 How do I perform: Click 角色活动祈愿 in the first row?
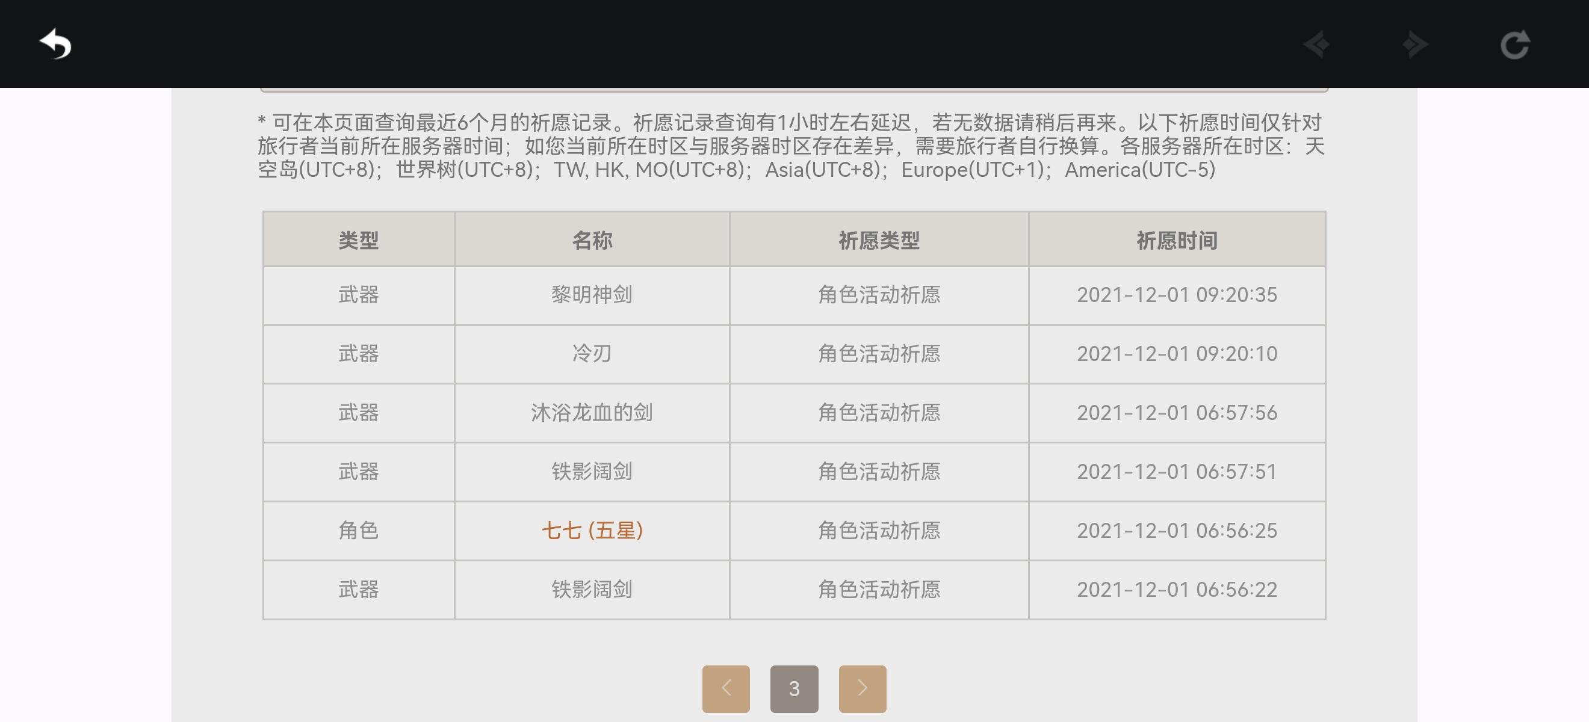pos(878,295)
